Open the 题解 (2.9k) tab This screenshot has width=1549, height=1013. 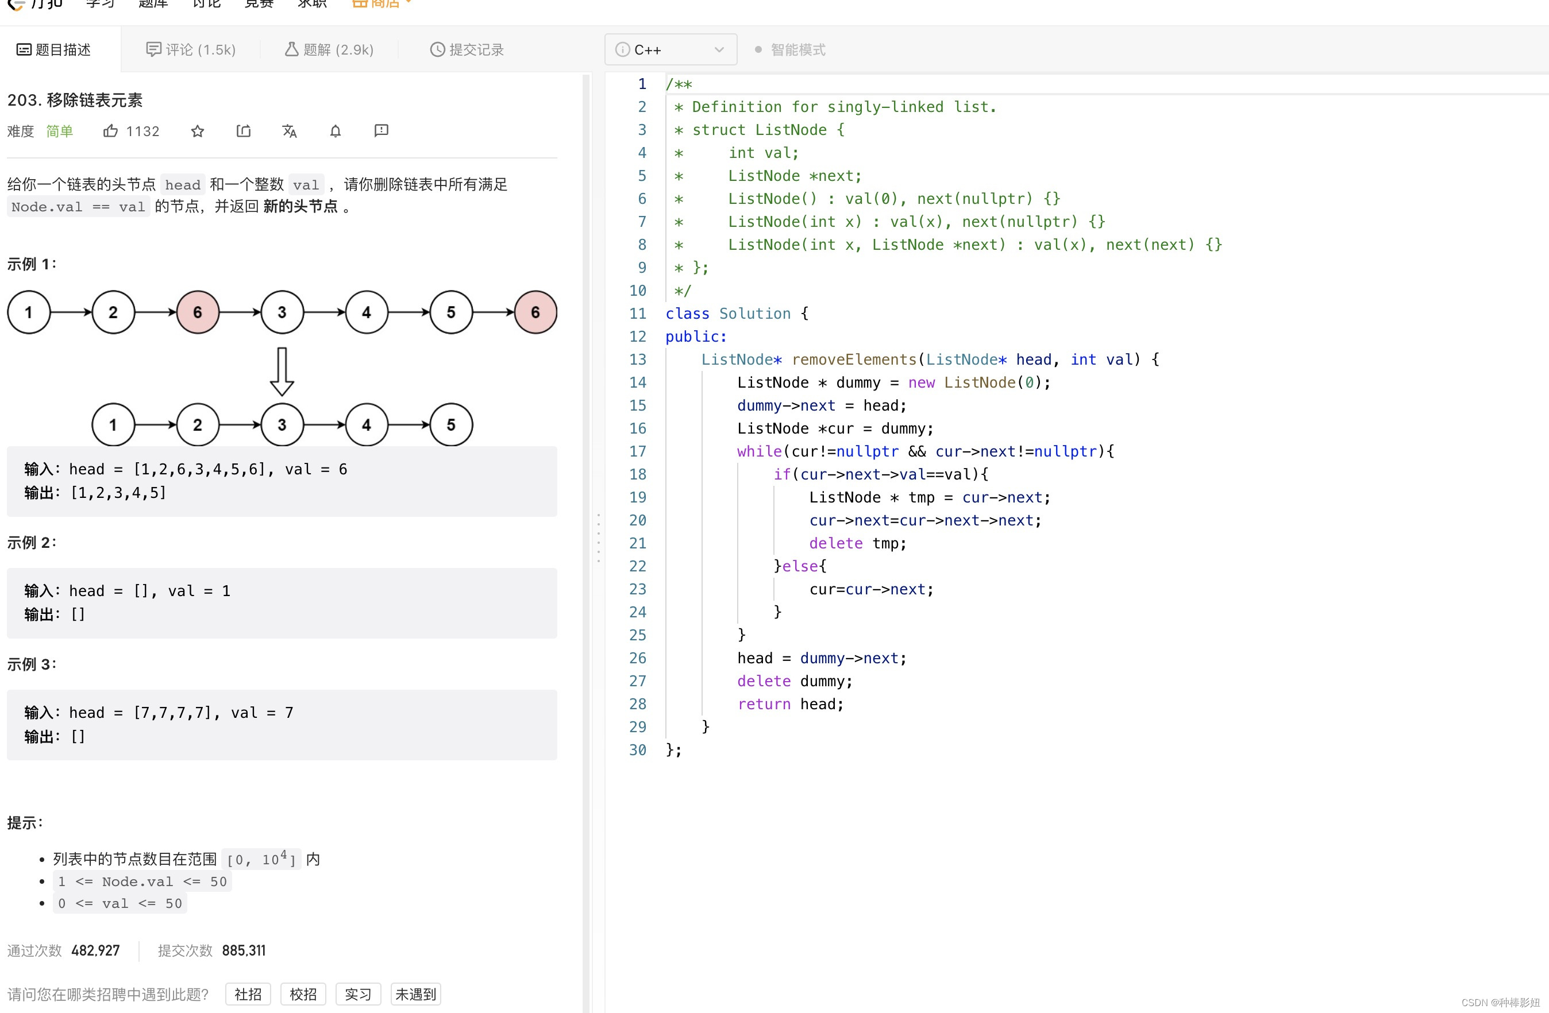click(329, 50)
